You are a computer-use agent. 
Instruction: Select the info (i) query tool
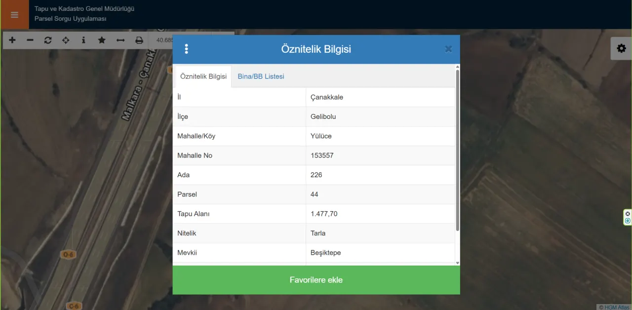(x=83, y=40)
